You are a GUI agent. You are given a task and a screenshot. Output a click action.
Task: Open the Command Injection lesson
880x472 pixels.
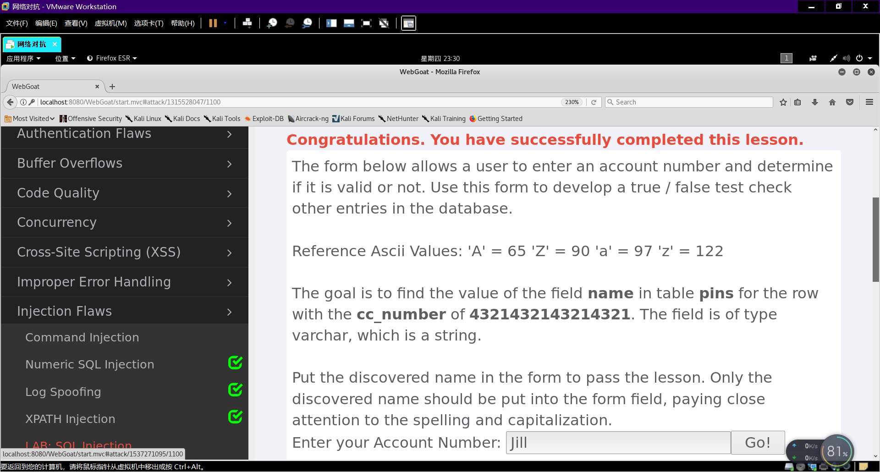pos(82,337)
